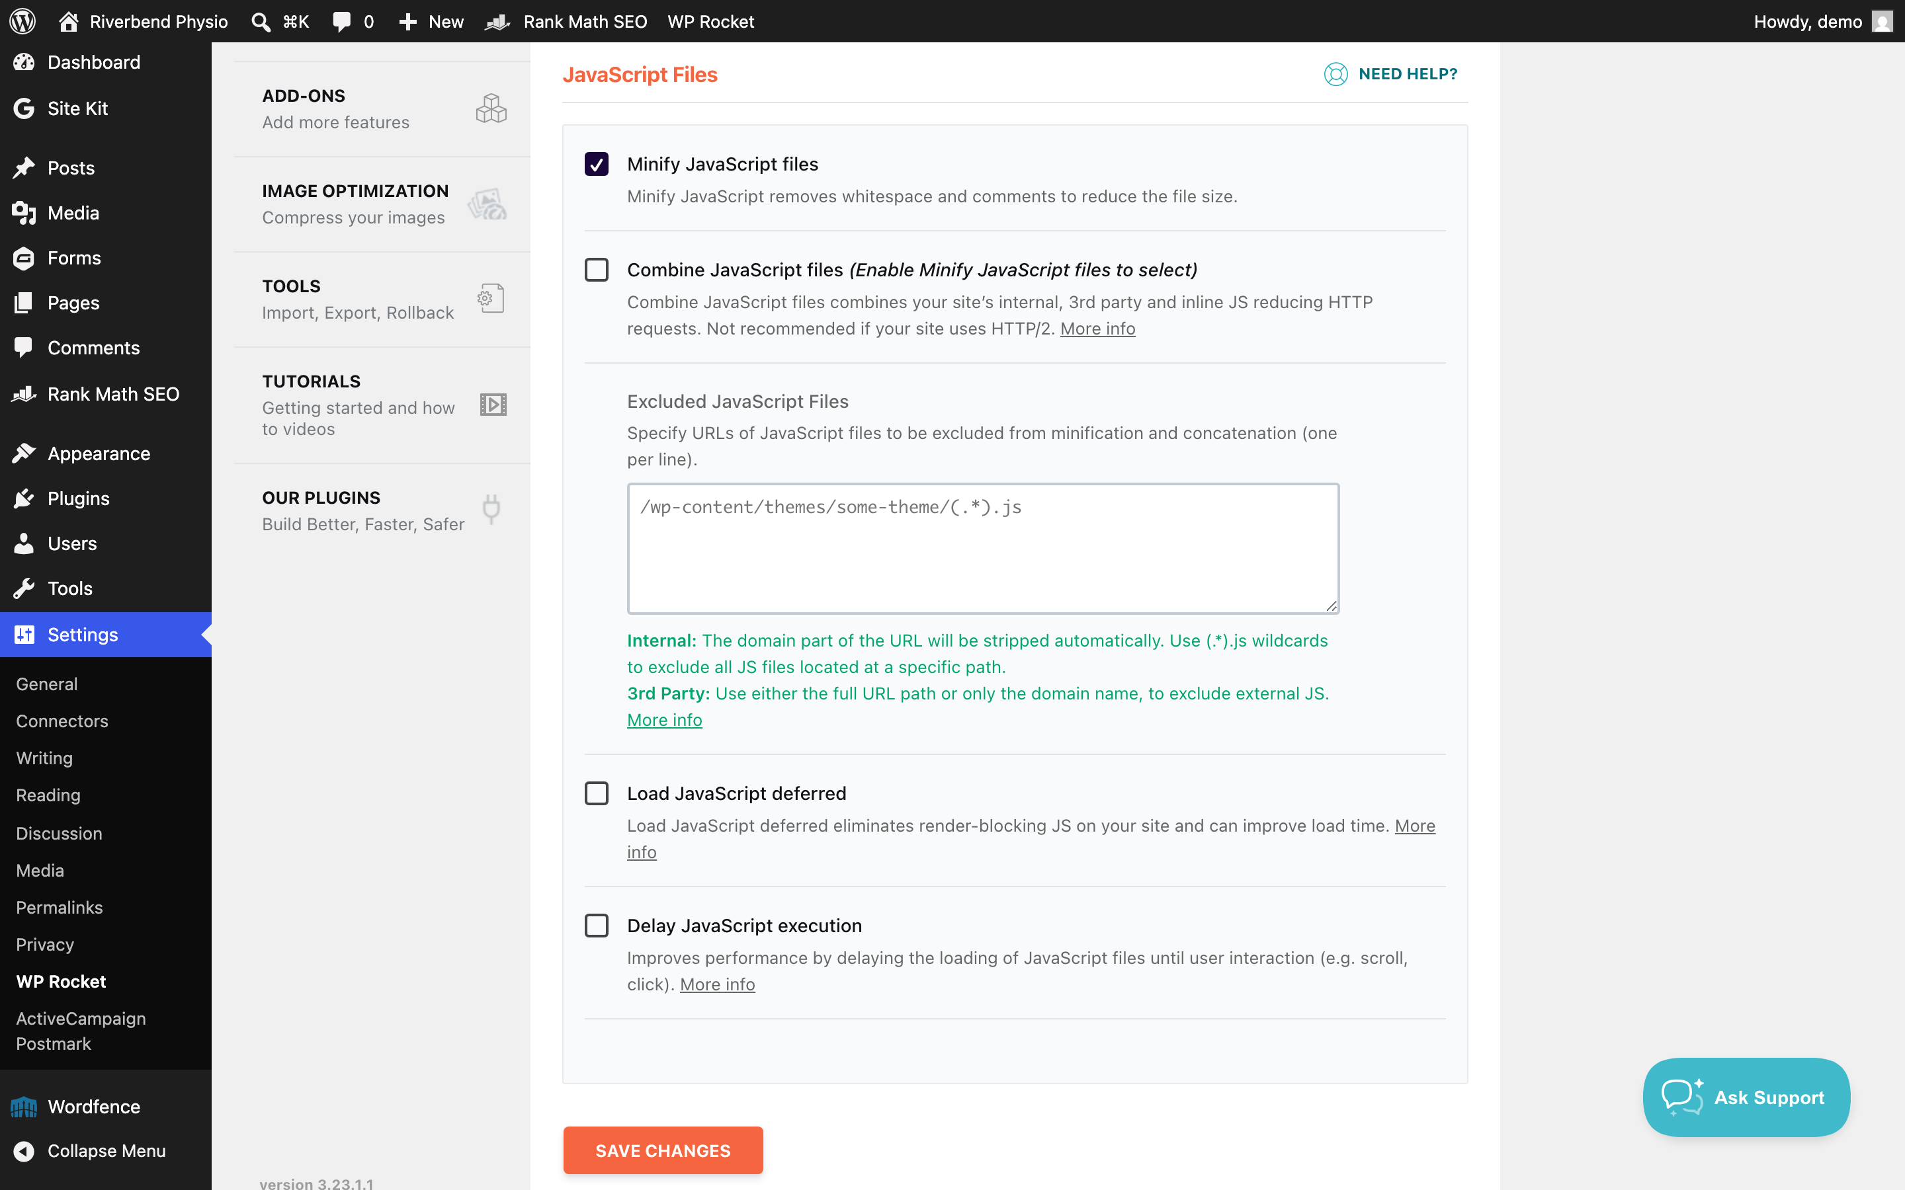Click the comments bubble icon in admin bar
Viewport: 1905px width, 1190px height.
click(x=341, y=21)
